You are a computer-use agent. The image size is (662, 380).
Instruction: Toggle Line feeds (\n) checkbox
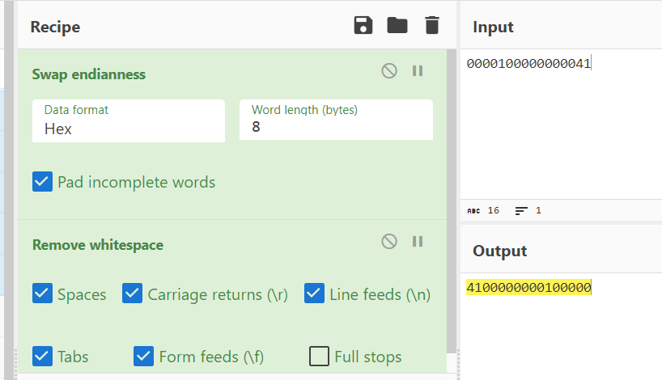pyautogui.click(x=315, y=293)
